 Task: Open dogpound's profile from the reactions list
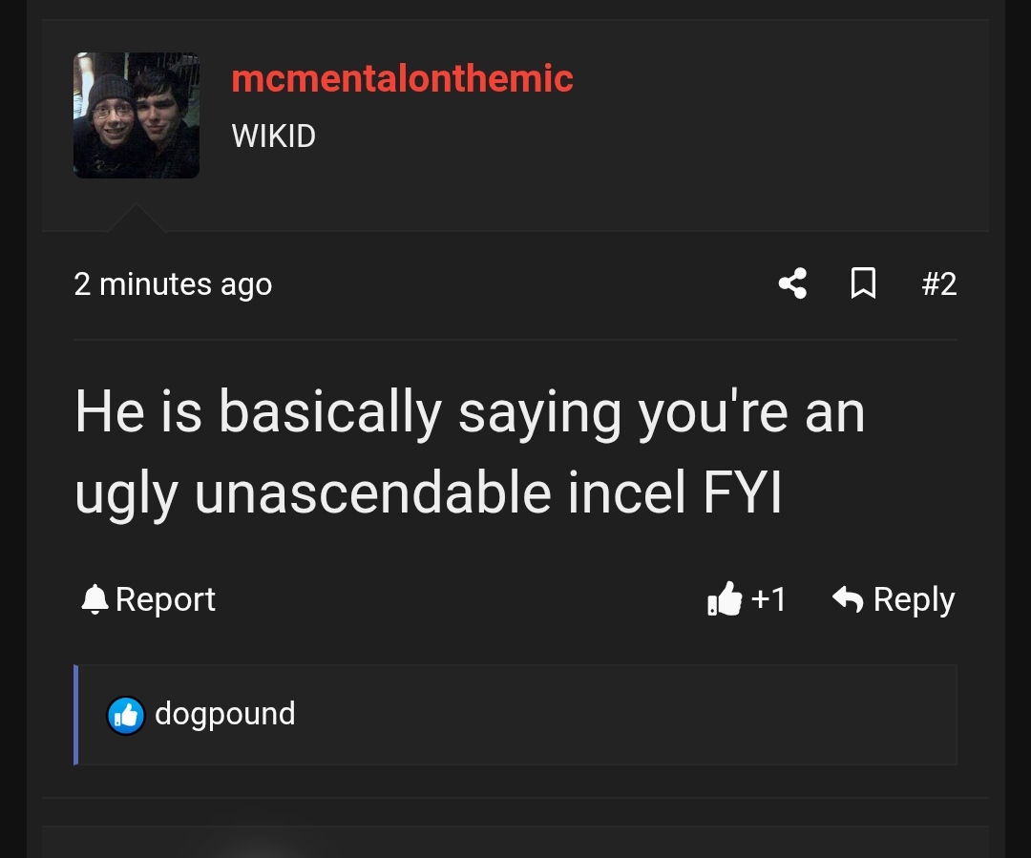point(224,714)
